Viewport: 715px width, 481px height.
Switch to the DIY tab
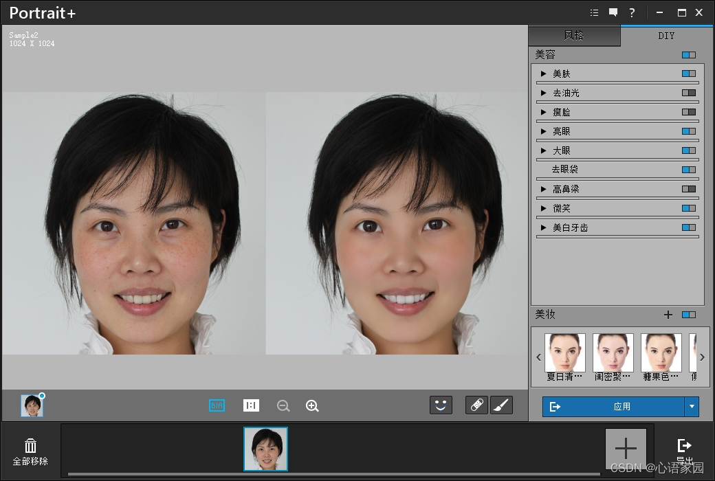point(666,36)
